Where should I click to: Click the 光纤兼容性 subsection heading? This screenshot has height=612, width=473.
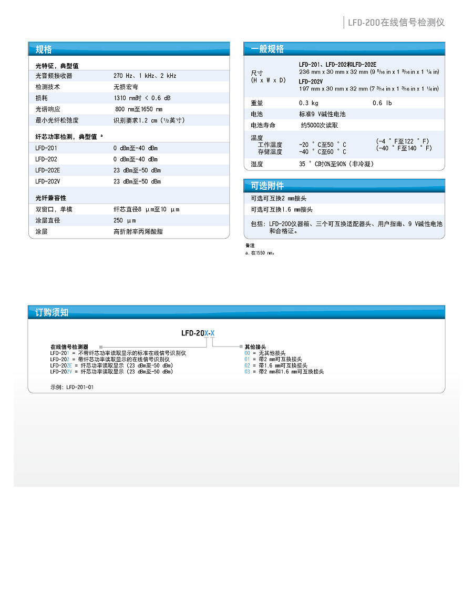click(x=51, y=198)
